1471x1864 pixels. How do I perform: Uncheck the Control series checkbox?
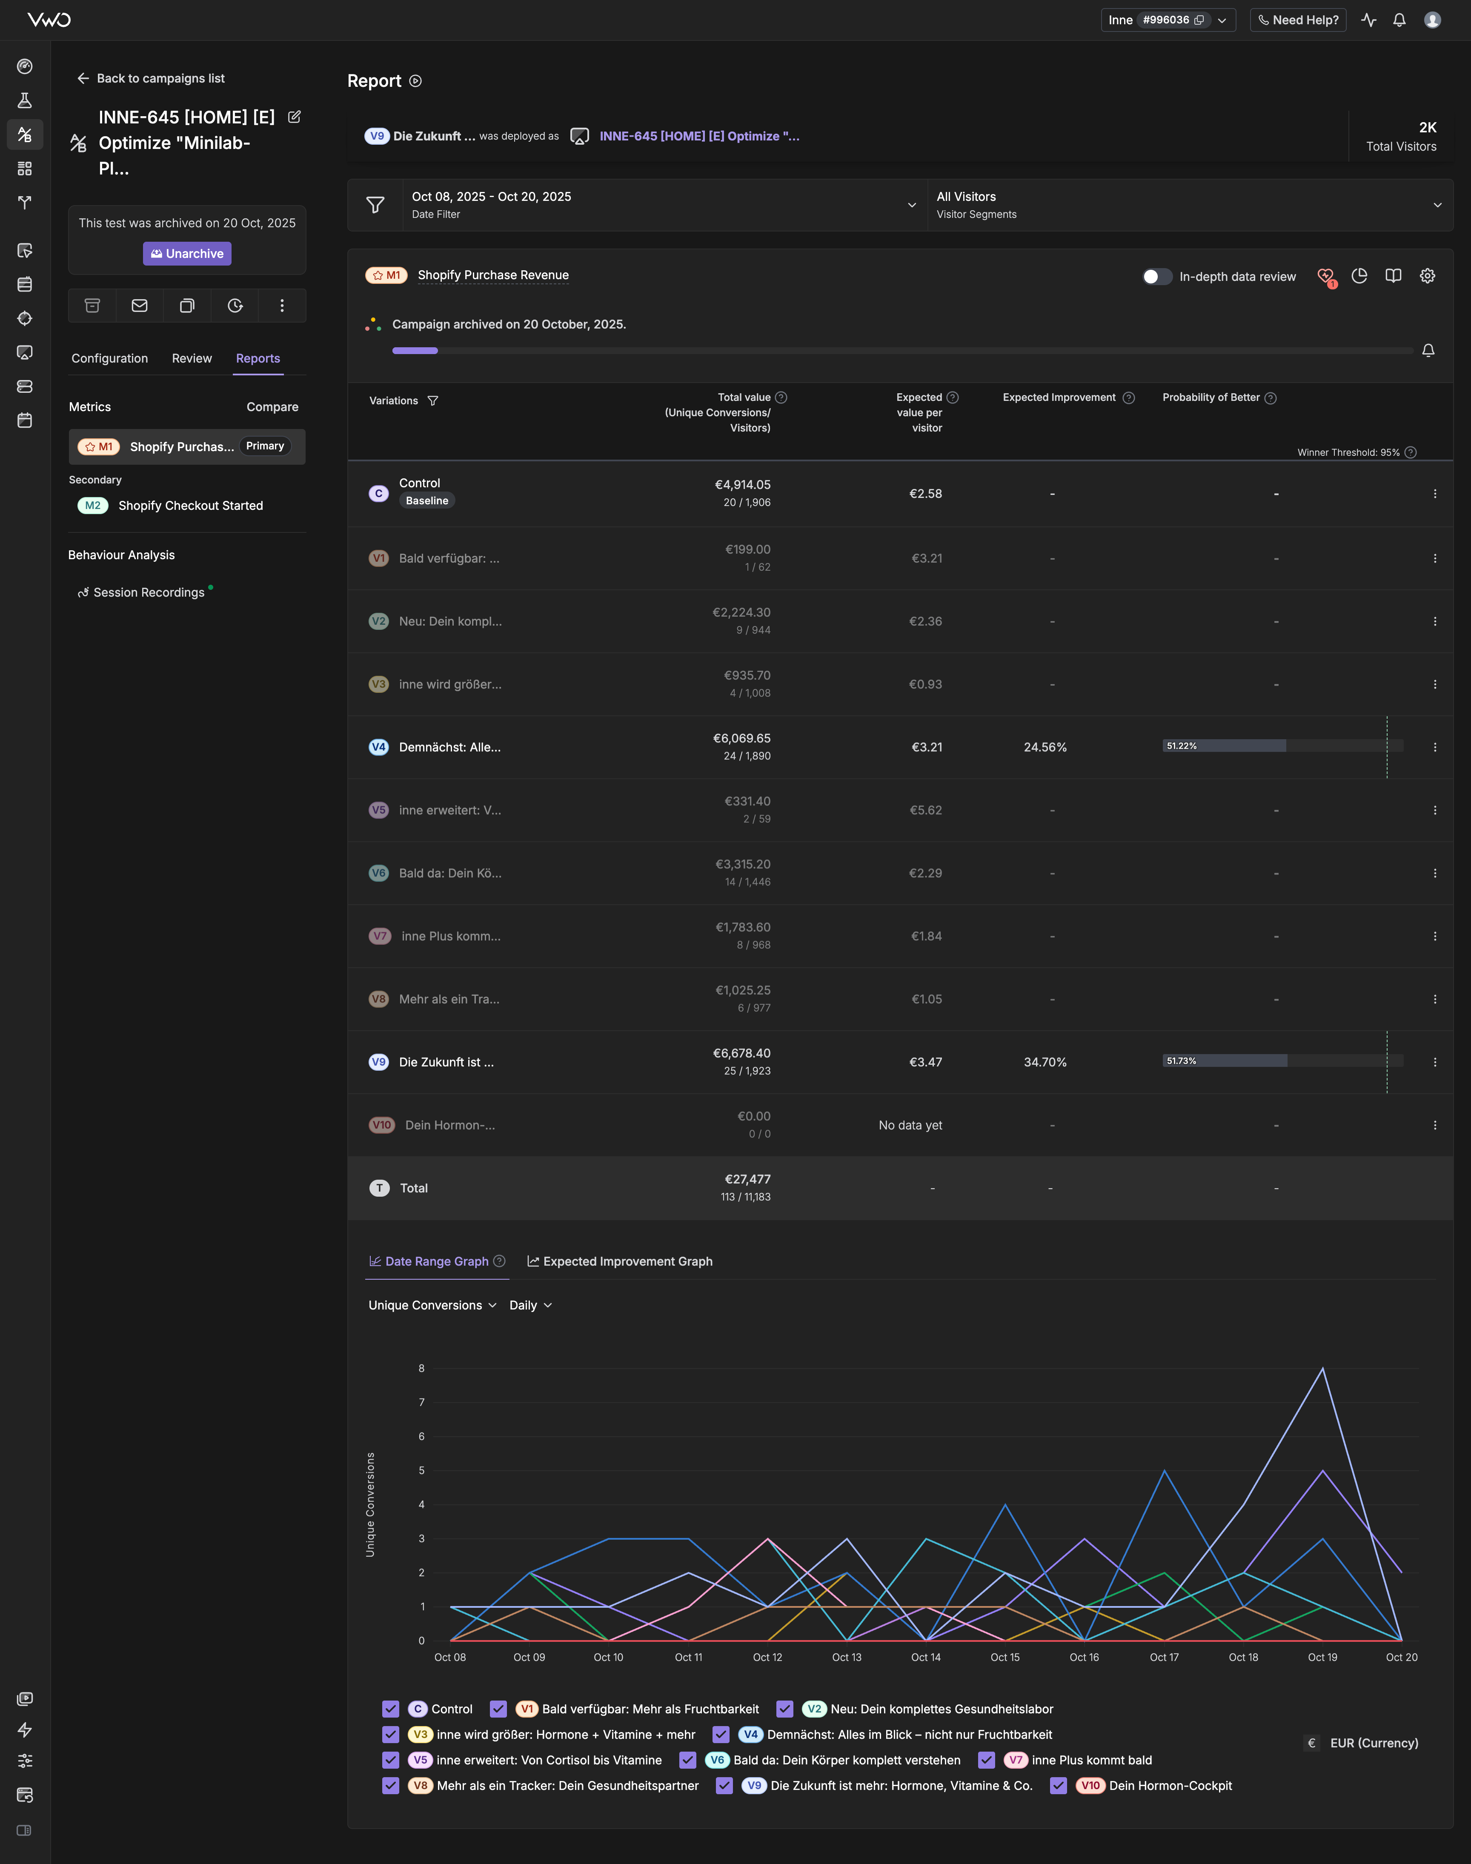[390, 1709]
